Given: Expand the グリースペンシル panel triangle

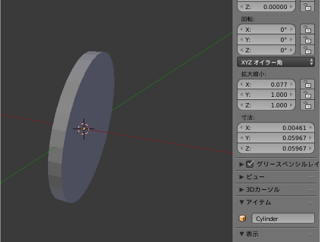Looking at the screenshot, I should (x=241, y=164).
